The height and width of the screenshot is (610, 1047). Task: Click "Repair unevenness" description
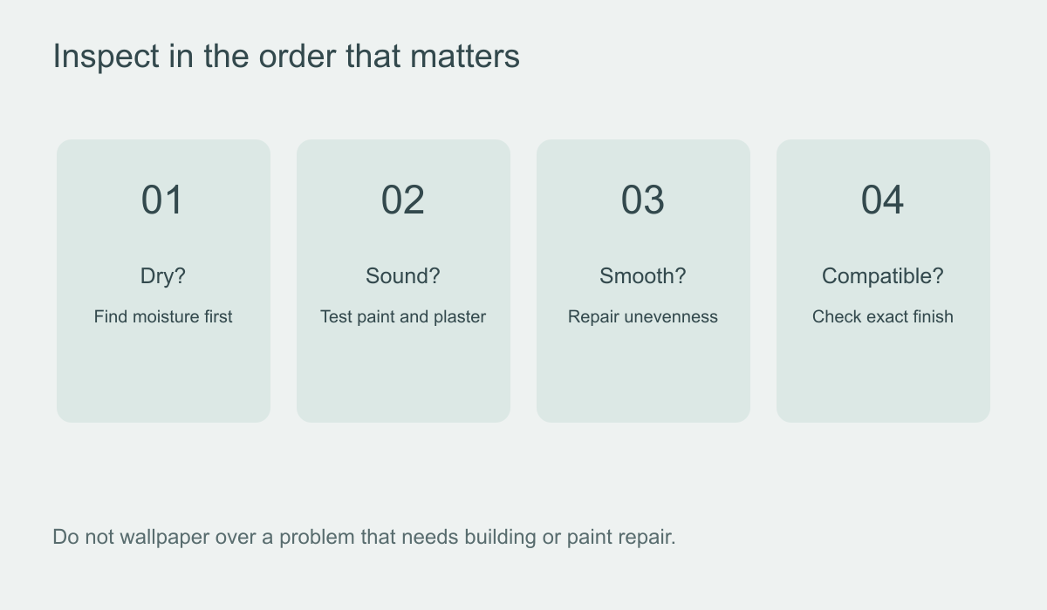coord(643,316)
